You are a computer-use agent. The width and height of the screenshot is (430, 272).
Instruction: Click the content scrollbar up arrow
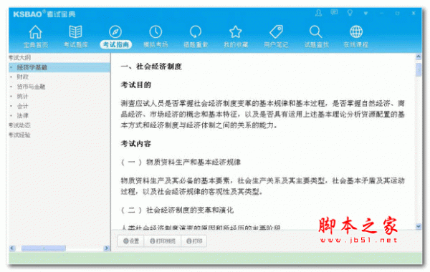(419, 57)
